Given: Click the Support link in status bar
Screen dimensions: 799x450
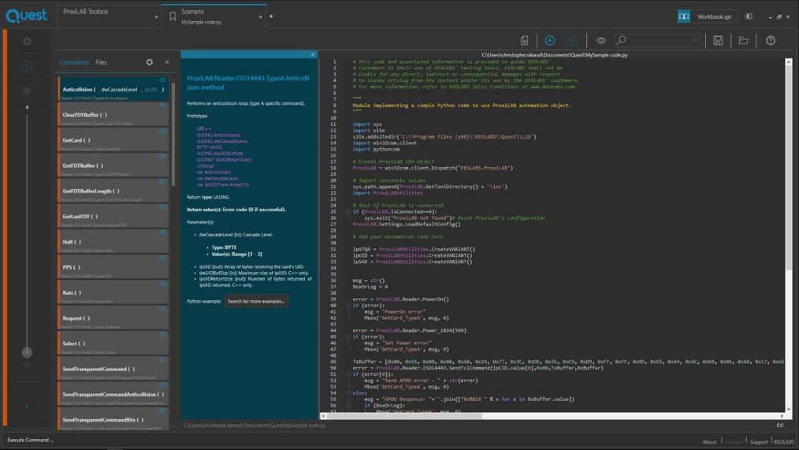Looking at the screenshot, I should click(x=758, y=441).
